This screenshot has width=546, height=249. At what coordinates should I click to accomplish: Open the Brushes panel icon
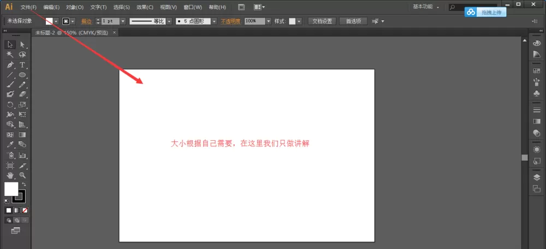click(x=537, y=82)
